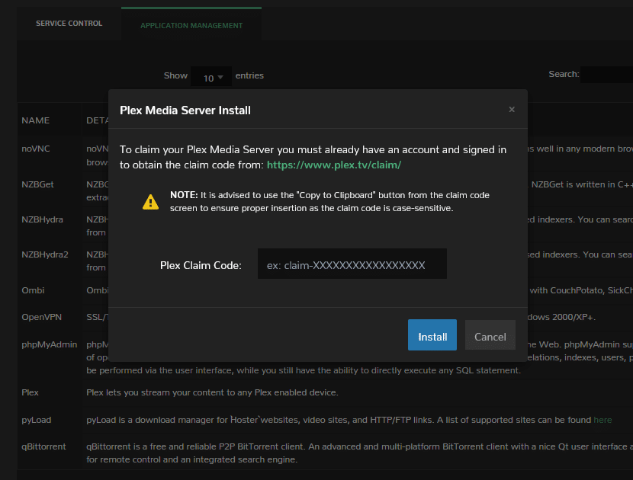Screen dimensions: 633x480
Task: Cancel the Plex Media Server install
Action: click(x=490, y=335)
